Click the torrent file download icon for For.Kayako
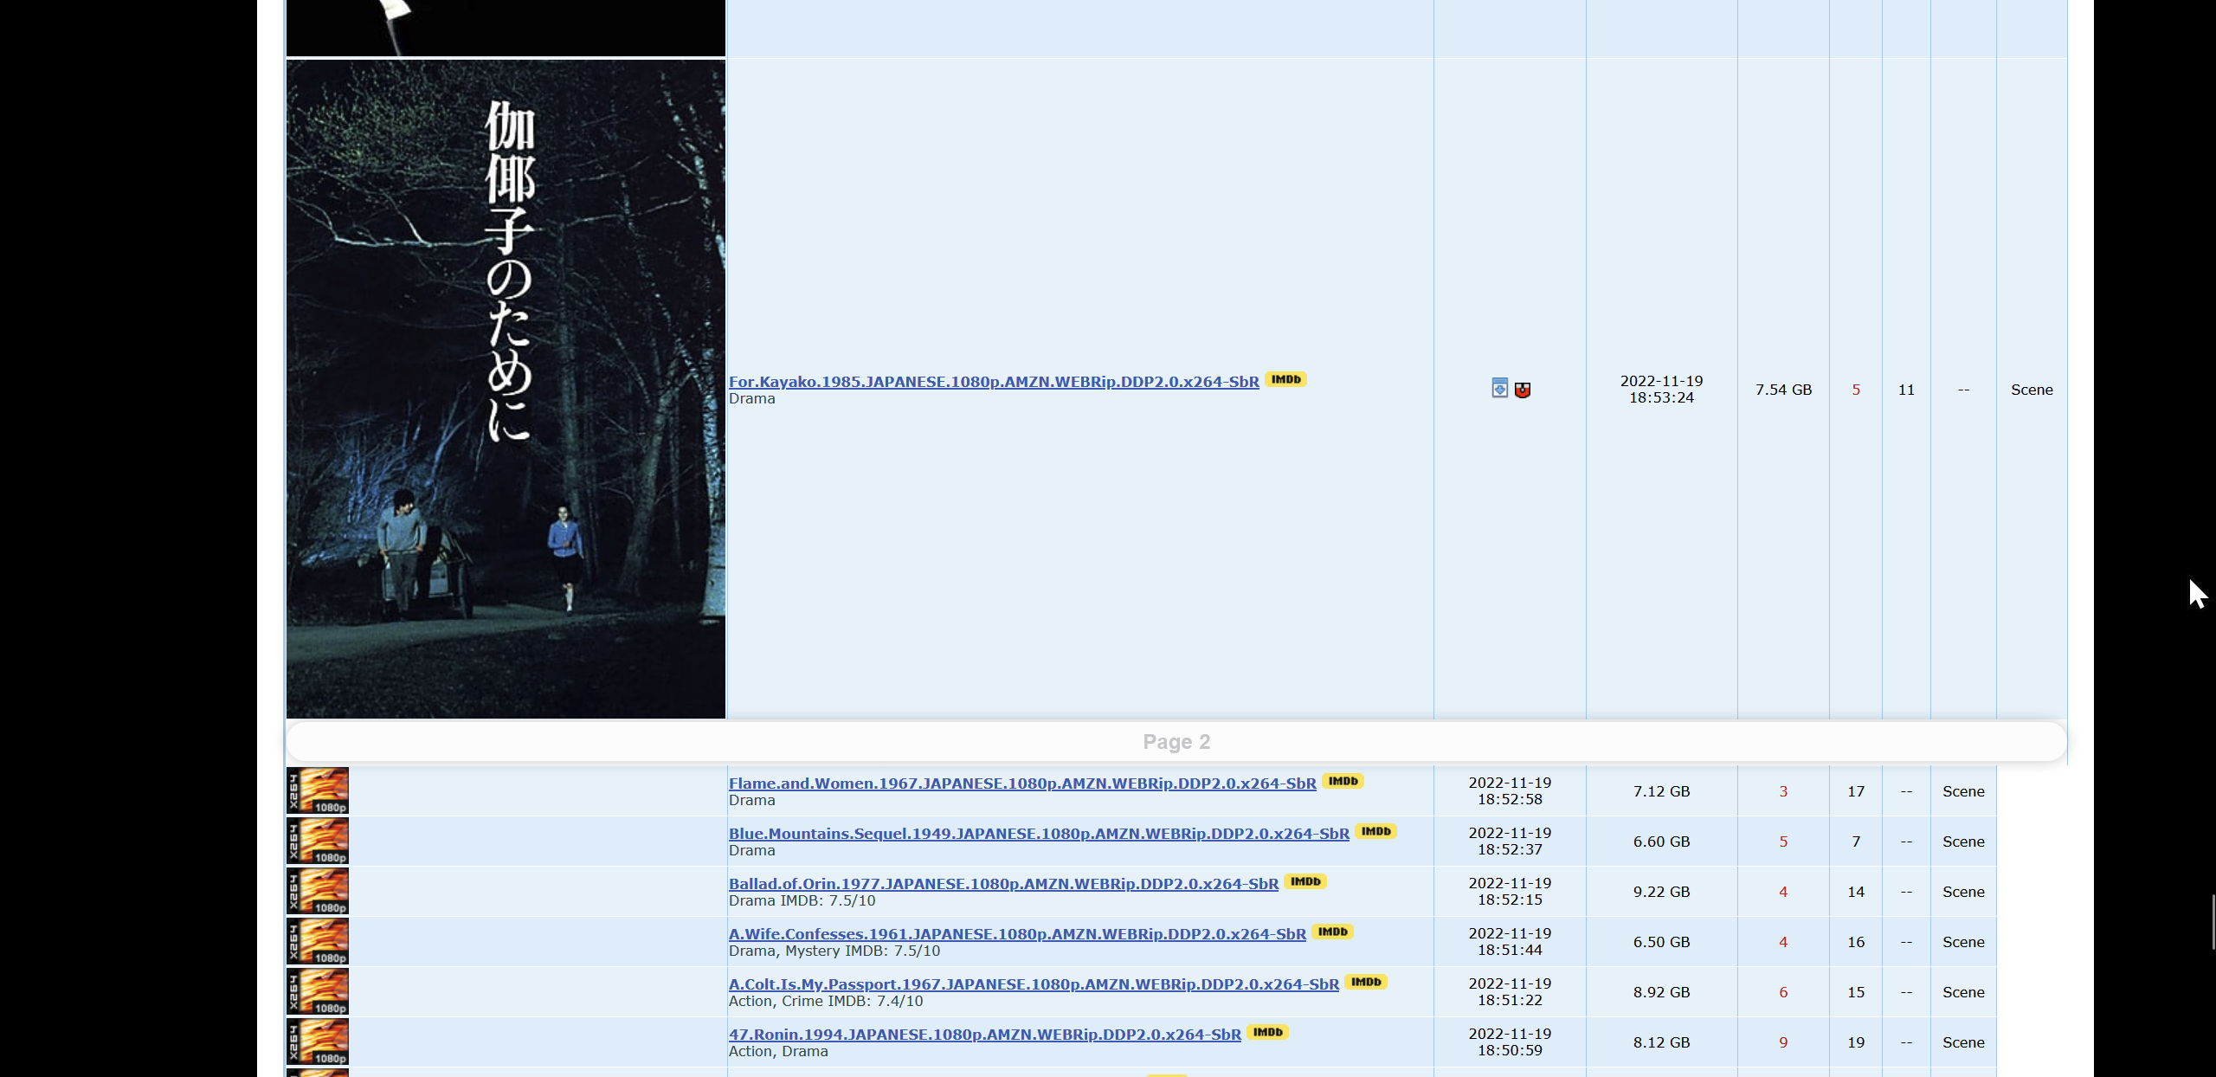 [x=1500, y=389]
